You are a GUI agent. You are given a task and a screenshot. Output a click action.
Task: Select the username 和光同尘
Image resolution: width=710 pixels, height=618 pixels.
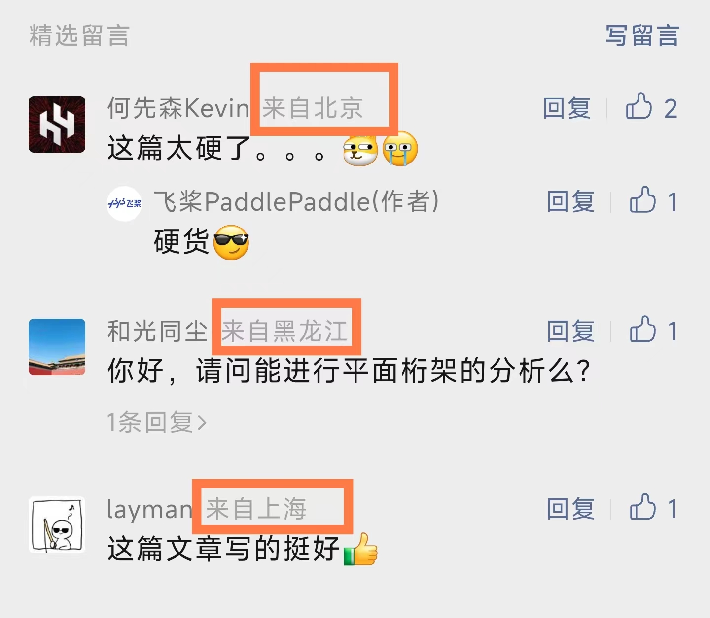coord(157,331)
